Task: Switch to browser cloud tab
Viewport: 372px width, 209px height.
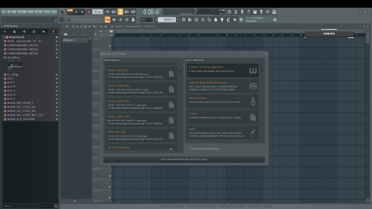Action: coord(44,31)
